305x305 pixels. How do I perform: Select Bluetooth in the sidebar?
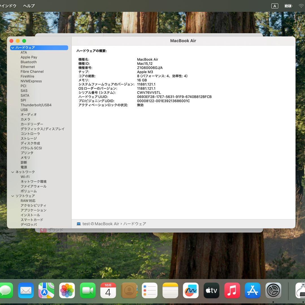[x=29, y=62]
